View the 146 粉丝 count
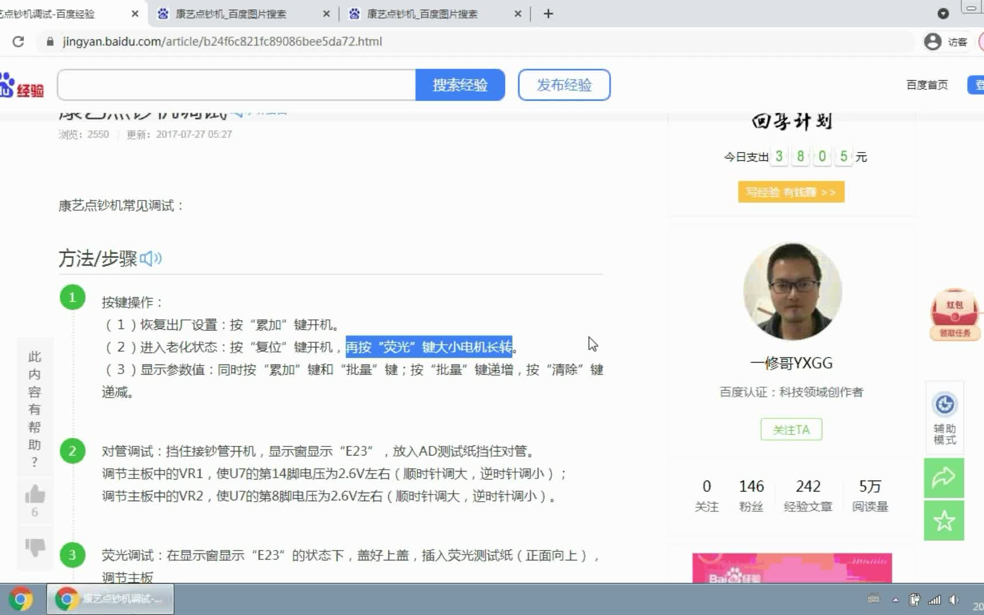The image size is (984, 615). (x=751, y=495)
